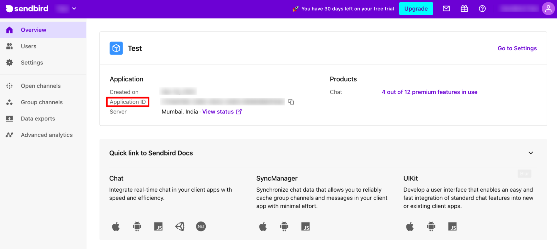Open 4 out of 12 premium features link

(x=429, y=92)
